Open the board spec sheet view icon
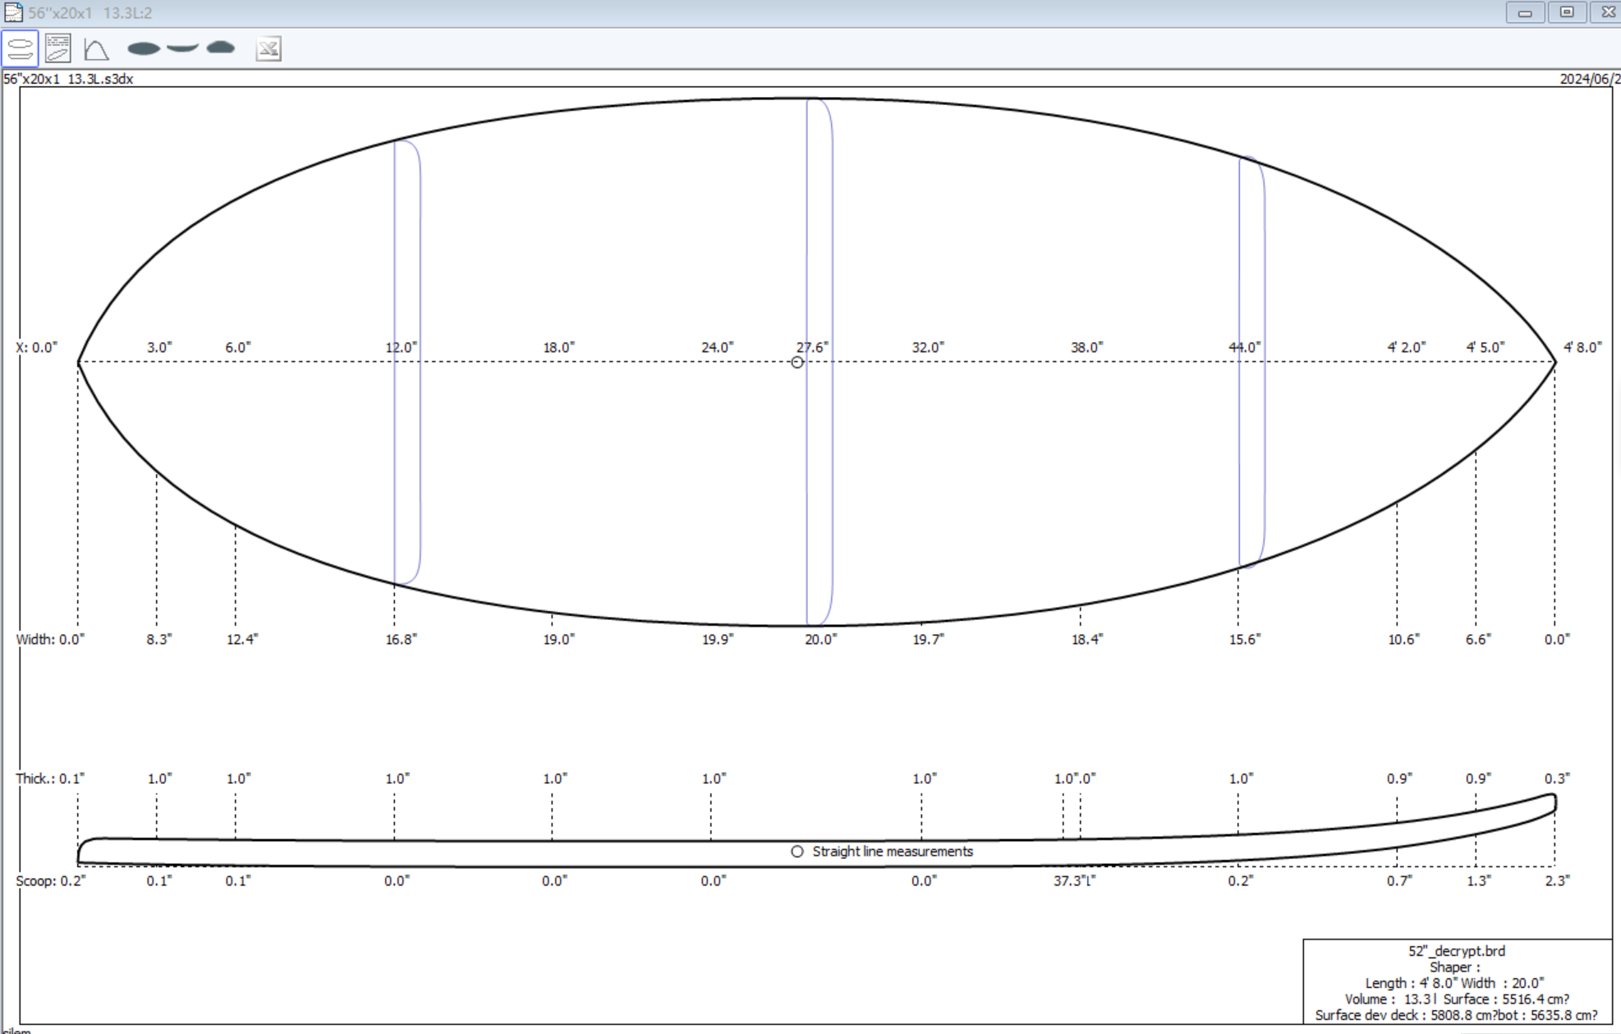This screenshot has width=1621, height=1034. tap(58, 48)
